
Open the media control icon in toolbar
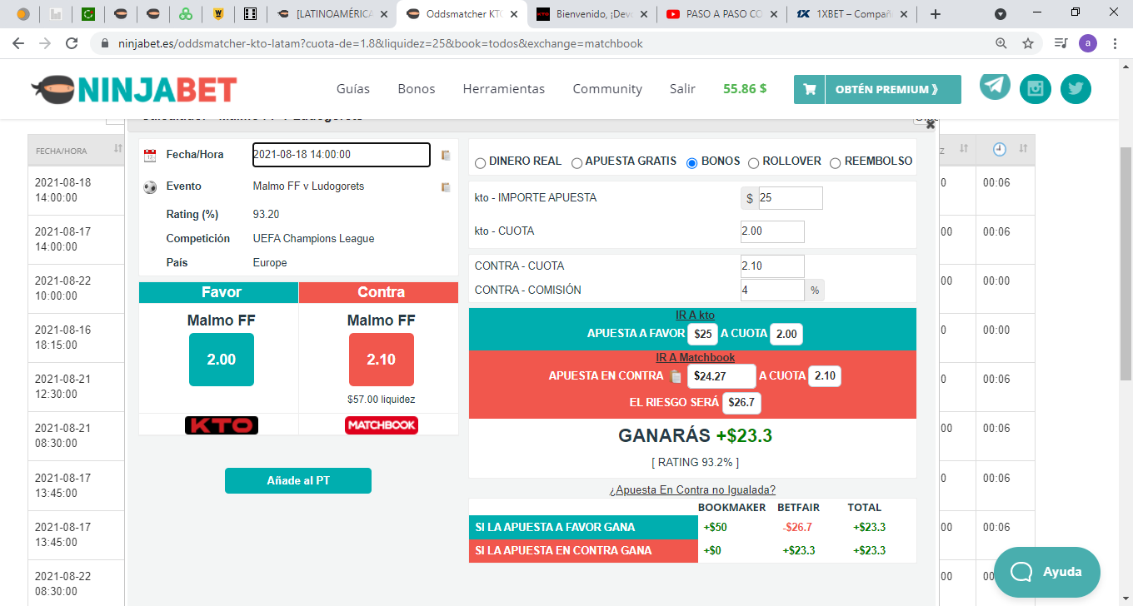[x=1061, y=43]
